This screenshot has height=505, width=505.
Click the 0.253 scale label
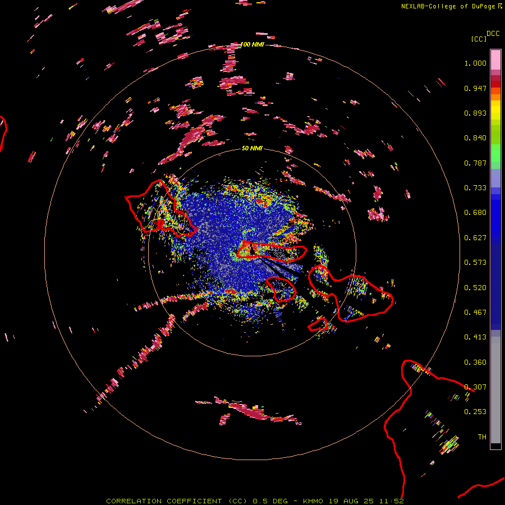click(475, 412)
